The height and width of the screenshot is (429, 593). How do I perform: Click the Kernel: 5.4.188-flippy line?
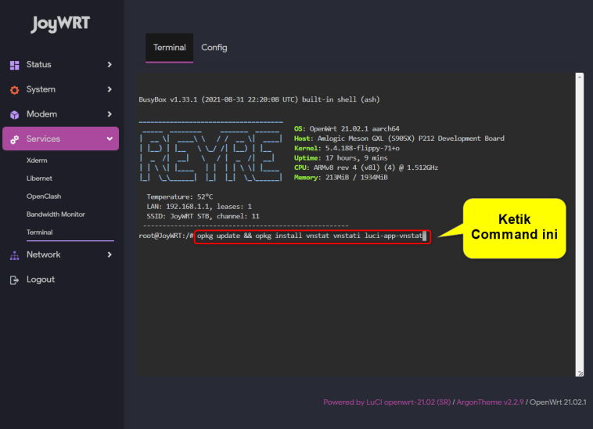pyautogui.click(x=347, y=148)
